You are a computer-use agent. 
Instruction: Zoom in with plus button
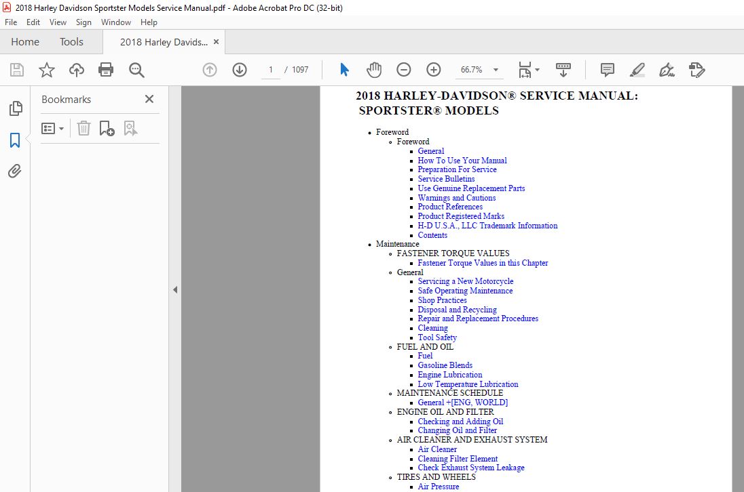(434, 70)
